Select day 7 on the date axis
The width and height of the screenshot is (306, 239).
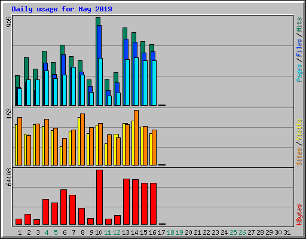(74, 232)
